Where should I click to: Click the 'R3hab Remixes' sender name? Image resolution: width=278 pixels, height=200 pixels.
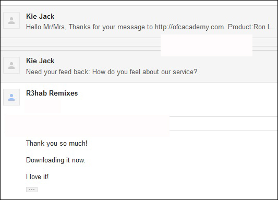52,93
